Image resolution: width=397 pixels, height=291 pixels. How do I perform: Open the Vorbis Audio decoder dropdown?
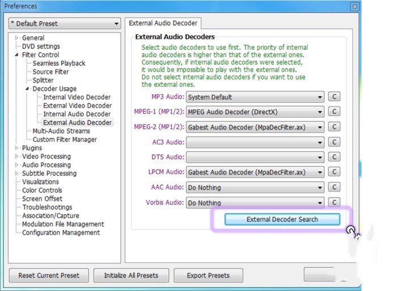point(255,203)
